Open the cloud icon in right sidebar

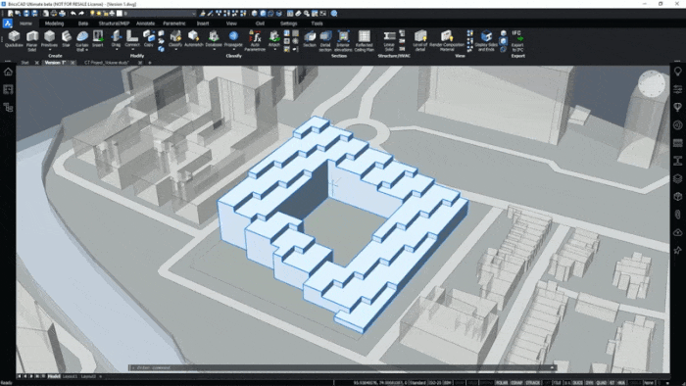[x=678, y=232]
